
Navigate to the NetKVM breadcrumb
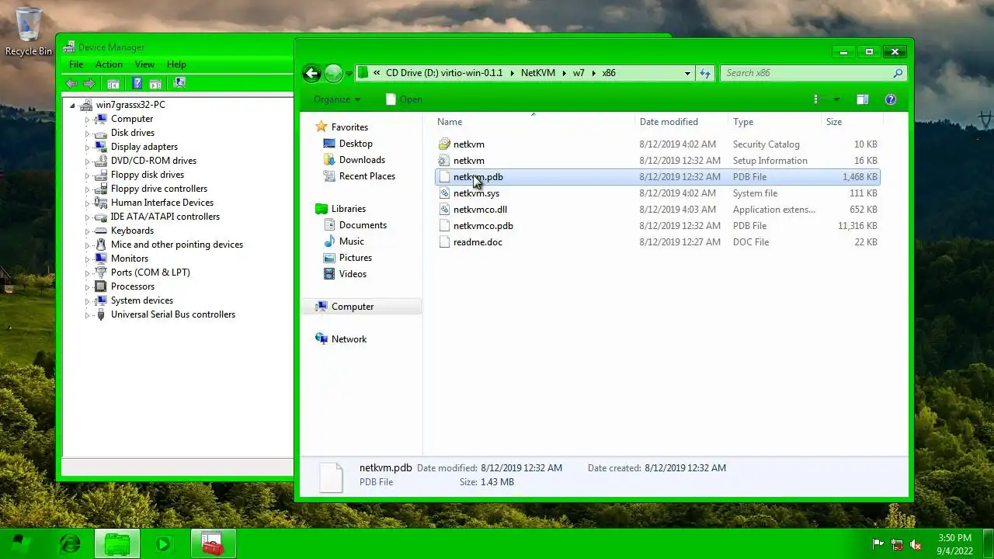coord(538,73)
